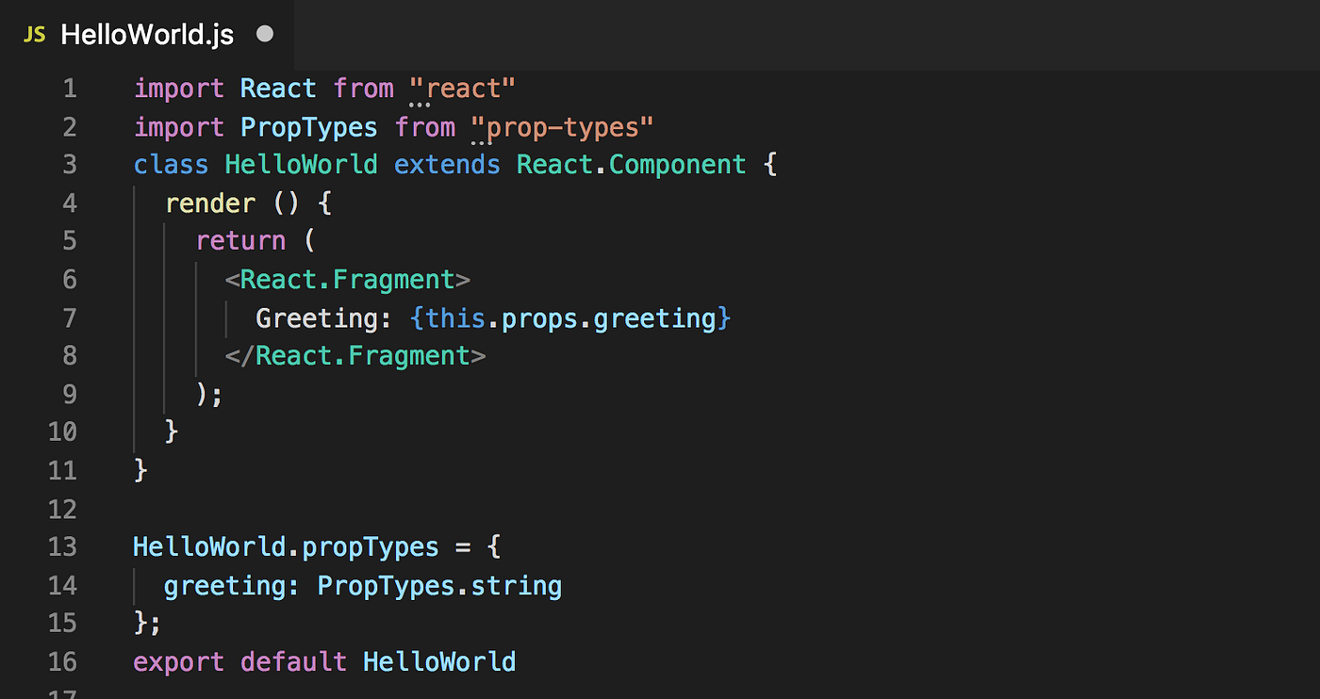The height and width of the screenshot is (699, 1320).
Task: Click the propTypes assignment on line 13
Action: click(285, 546)
